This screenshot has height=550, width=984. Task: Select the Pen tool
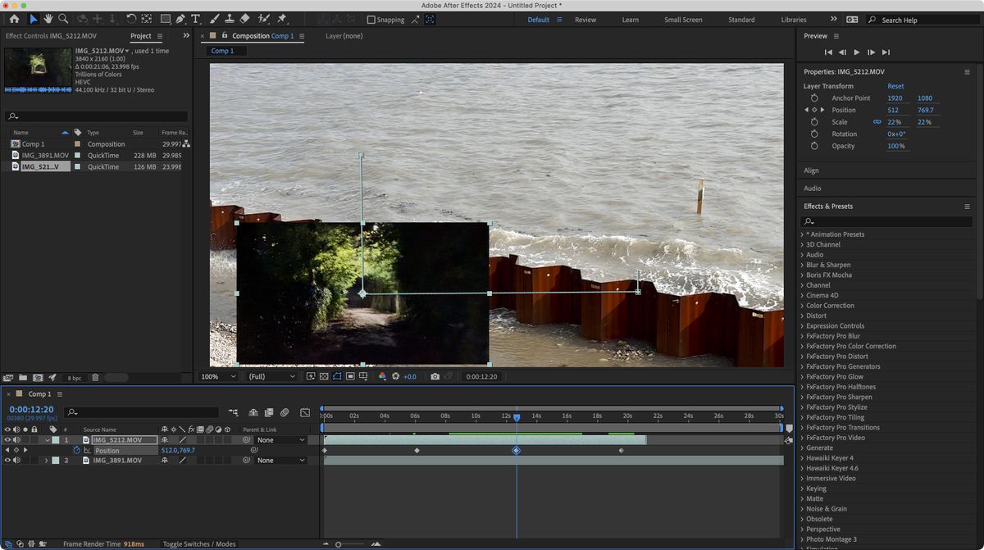(x=180, y=19)
